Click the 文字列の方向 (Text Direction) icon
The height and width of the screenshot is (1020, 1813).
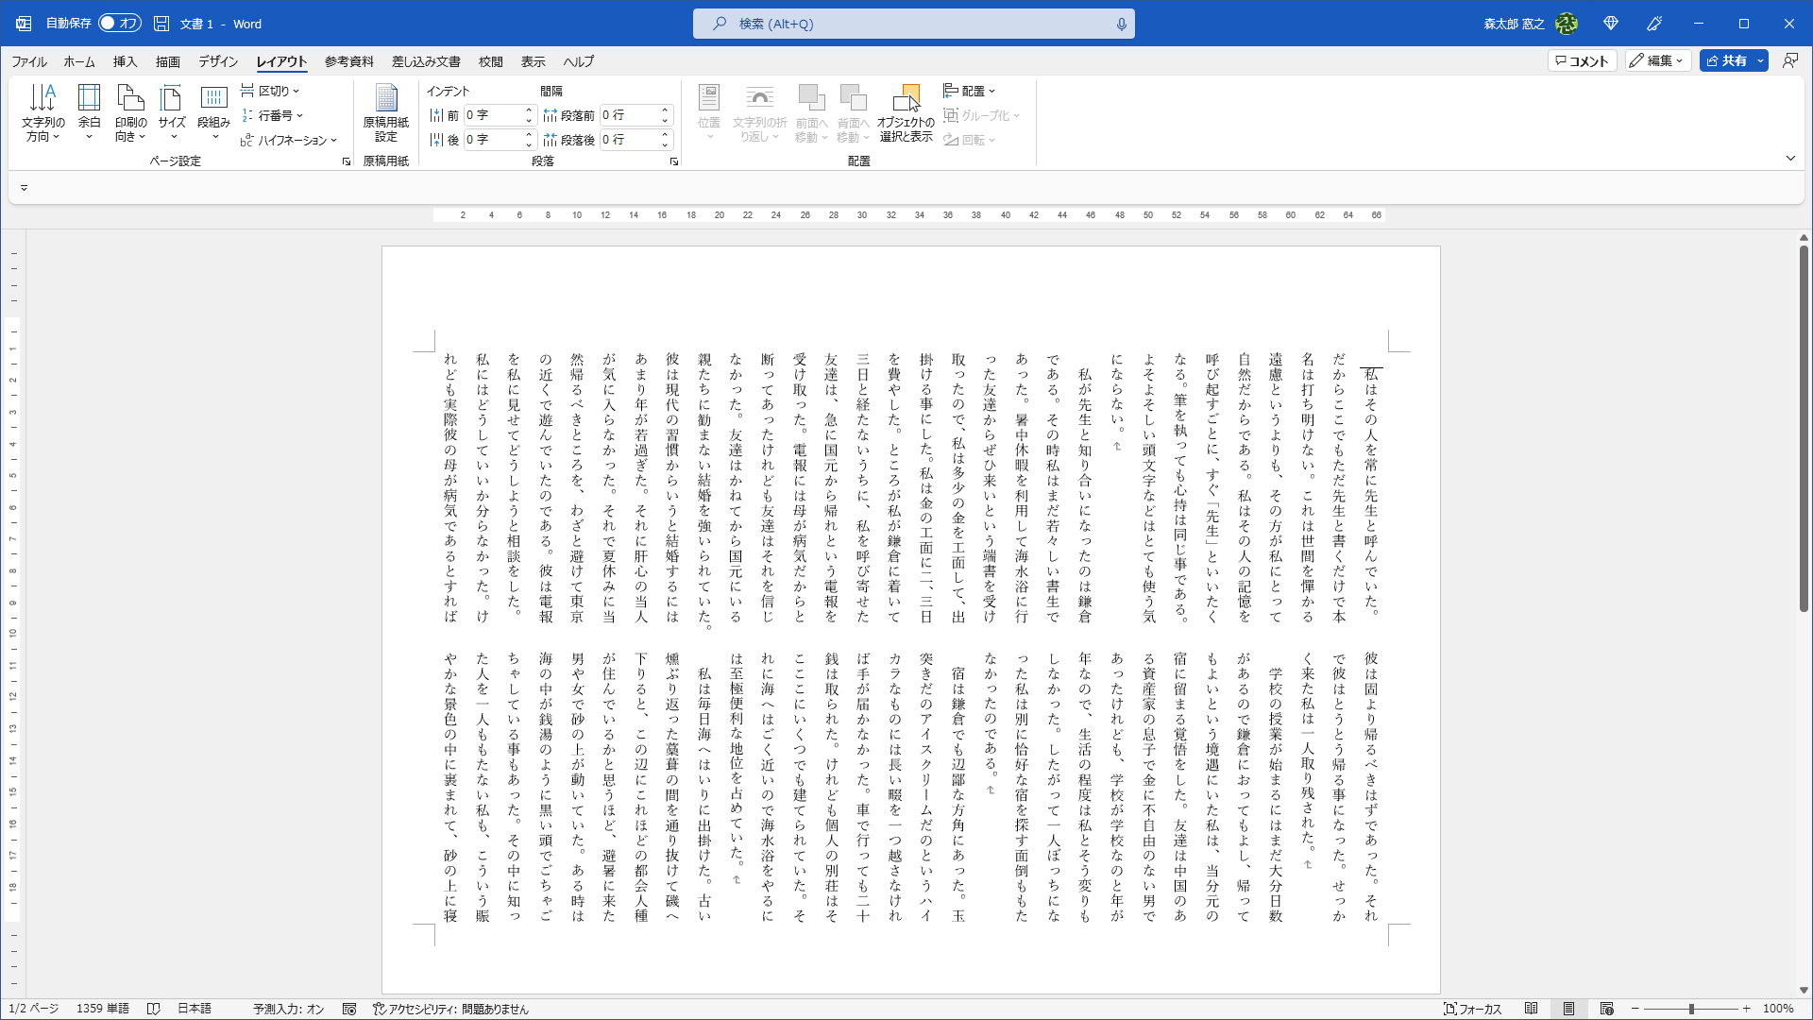(42, 110)
